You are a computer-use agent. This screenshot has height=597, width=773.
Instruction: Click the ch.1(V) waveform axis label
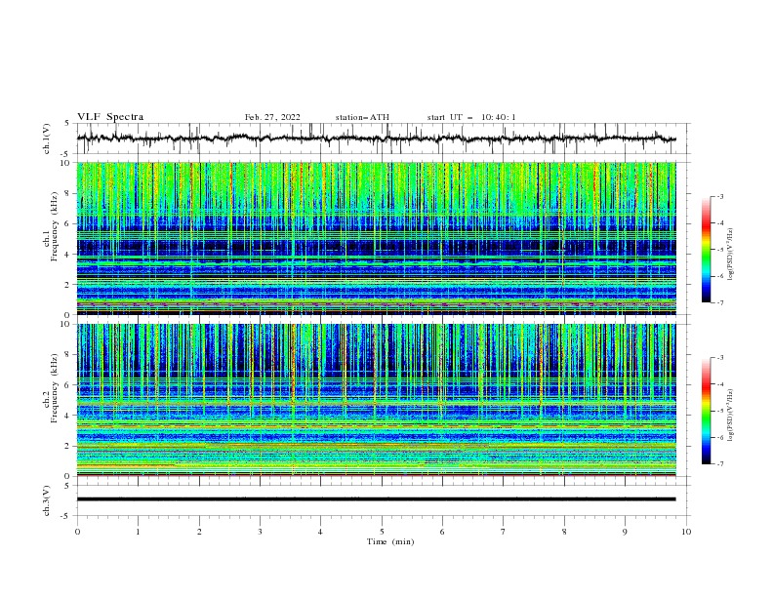(x=46, y=139)
